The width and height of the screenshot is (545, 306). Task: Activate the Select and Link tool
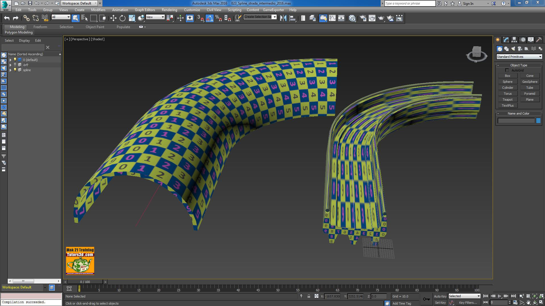pos(26,18)
